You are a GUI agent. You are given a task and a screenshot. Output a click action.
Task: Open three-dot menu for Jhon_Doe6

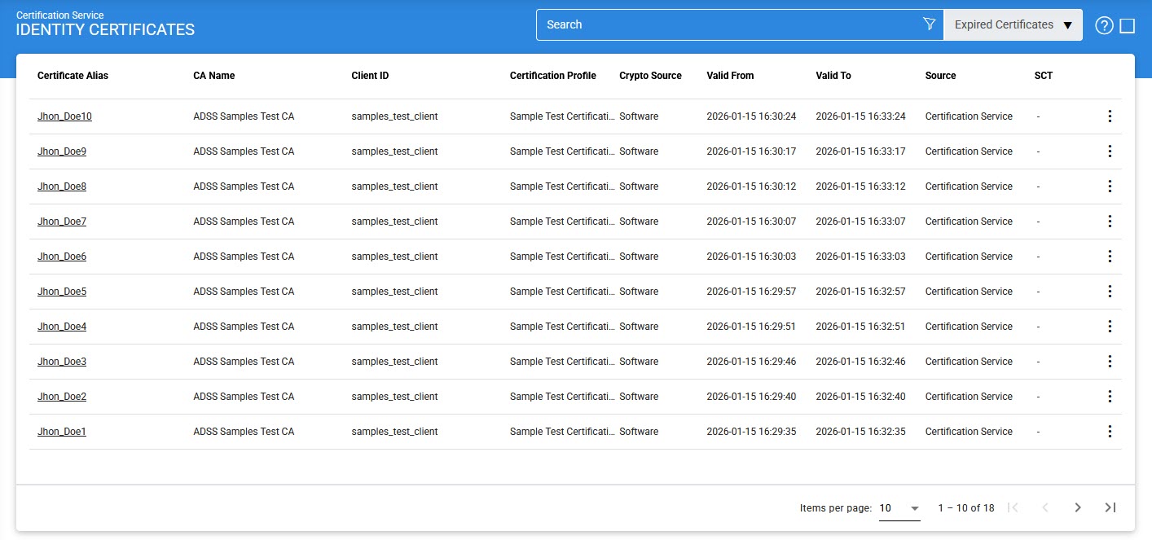point(1109,257)
